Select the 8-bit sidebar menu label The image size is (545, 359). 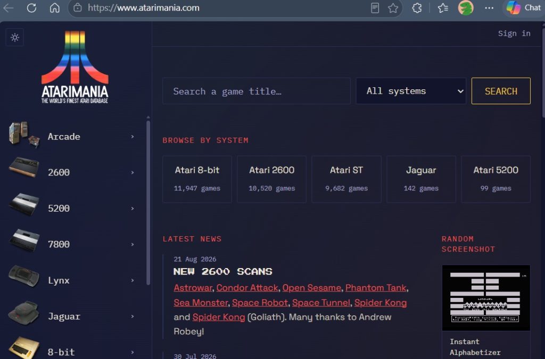[61, 352]
